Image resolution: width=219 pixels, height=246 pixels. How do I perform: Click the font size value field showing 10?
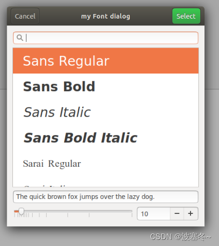(x=154, y=214)
